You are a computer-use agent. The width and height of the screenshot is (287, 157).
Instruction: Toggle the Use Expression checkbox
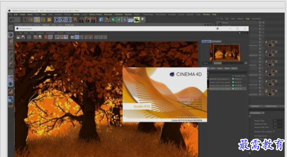(274, 136)
